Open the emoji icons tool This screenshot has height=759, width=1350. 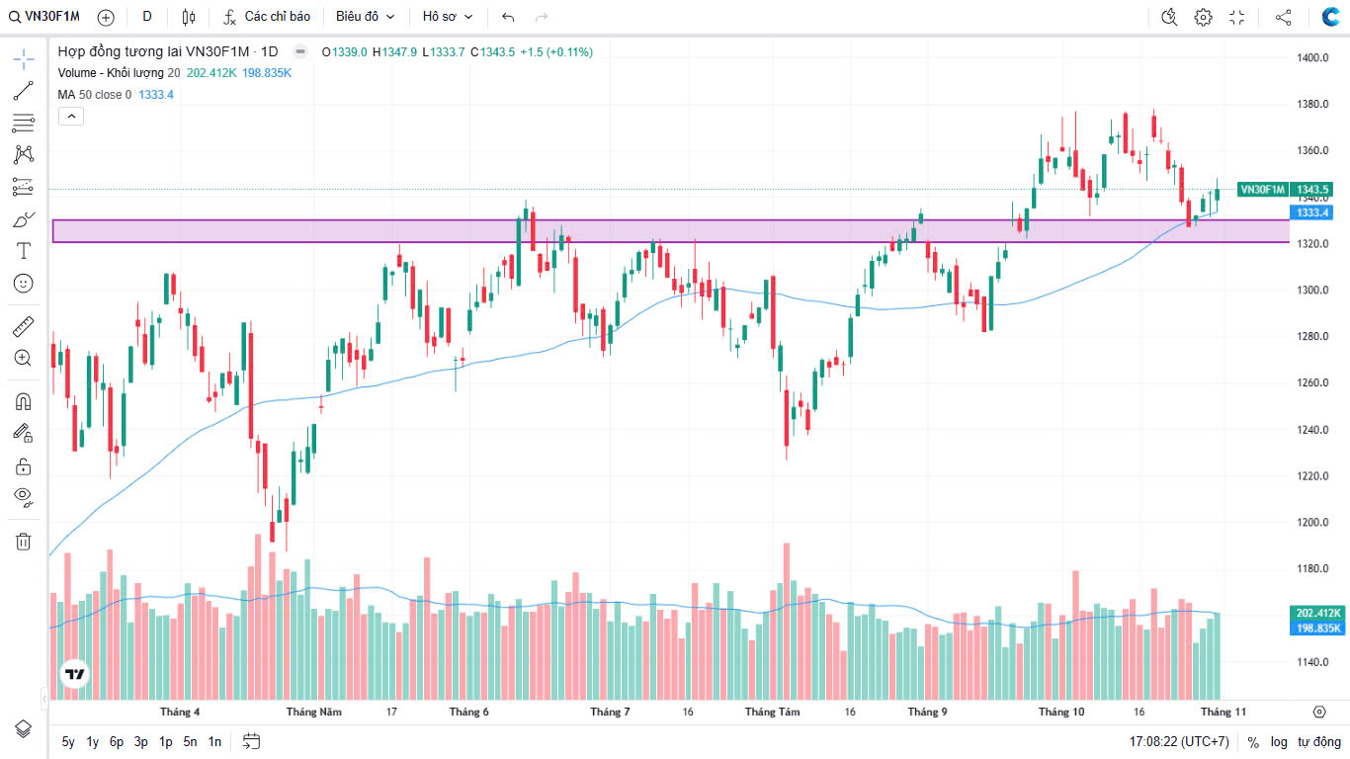[x=24, y=283]
